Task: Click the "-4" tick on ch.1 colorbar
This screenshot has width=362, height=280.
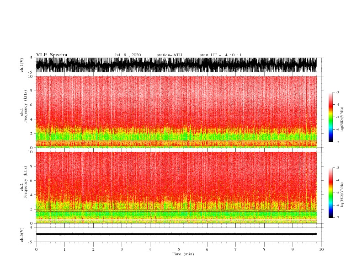Action: coord(337,105)
